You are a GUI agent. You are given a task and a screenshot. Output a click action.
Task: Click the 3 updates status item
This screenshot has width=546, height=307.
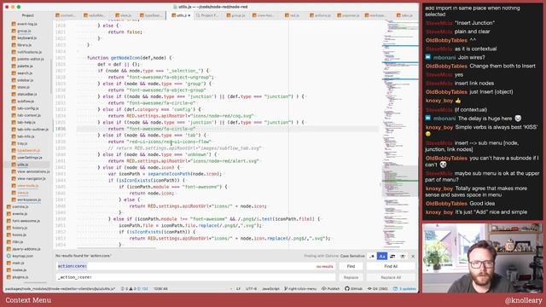coord(404,289)
